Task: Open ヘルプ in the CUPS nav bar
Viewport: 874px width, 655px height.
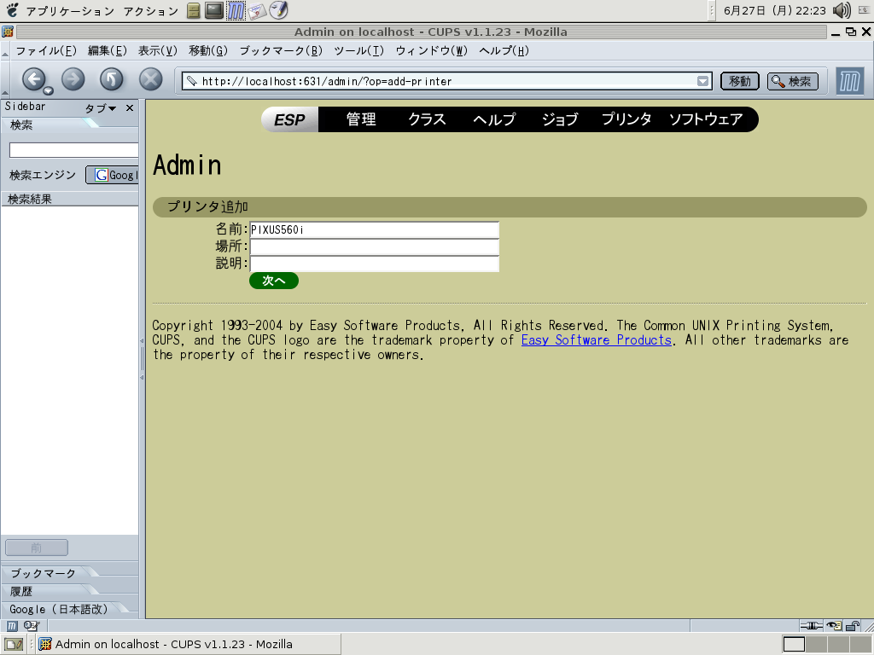Action: pyautogui.click(x=494, y=119)
